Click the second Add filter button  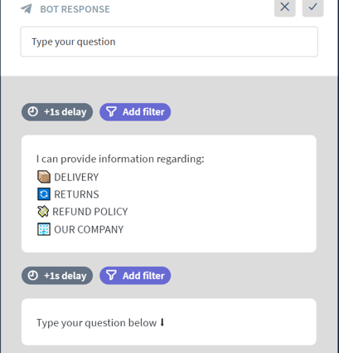pos(135,276)
